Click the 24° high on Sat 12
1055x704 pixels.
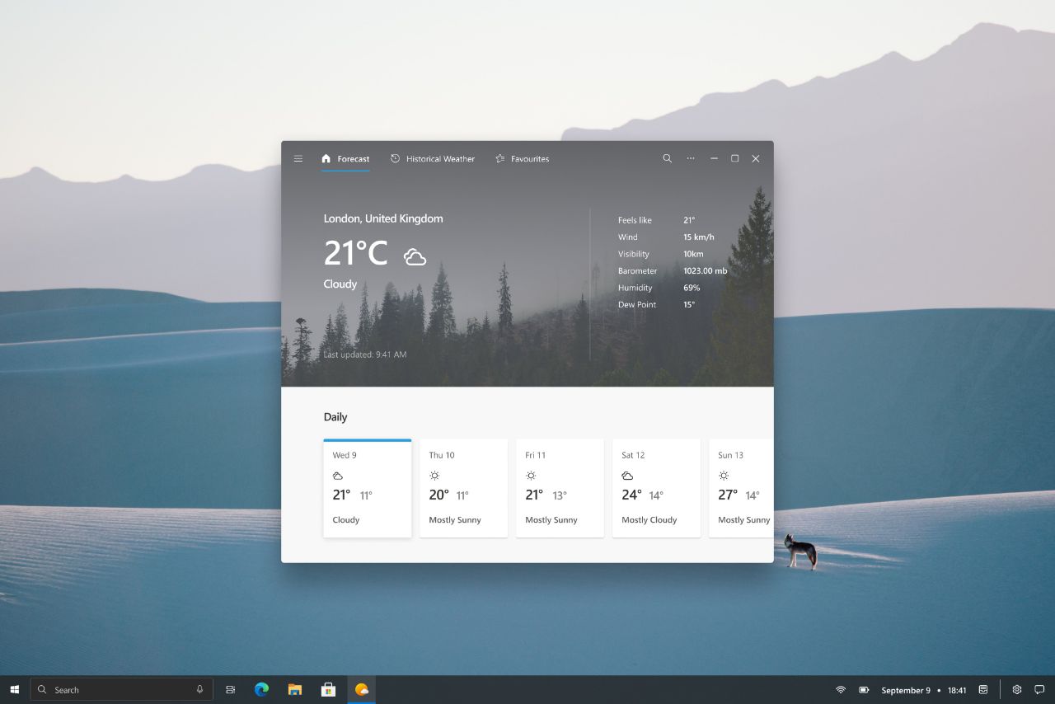pos(631,495)
